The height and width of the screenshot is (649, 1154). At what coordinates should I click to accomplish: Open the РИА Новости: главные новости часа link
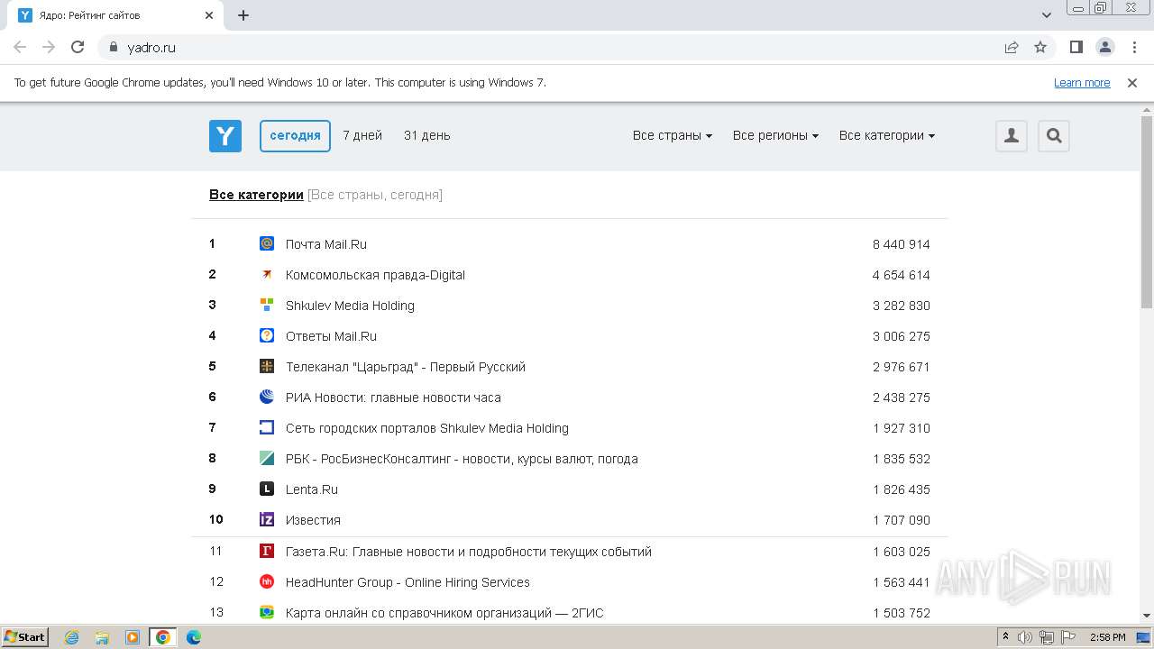(x=393, y=398)
